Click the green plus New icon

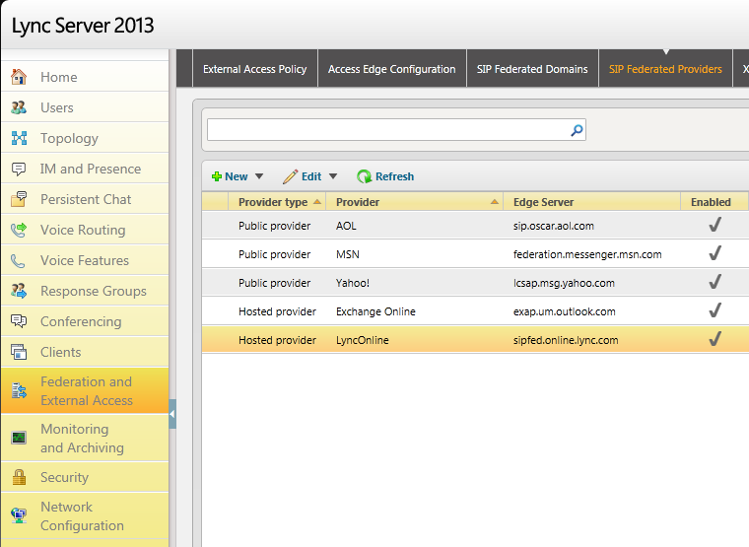217,176
